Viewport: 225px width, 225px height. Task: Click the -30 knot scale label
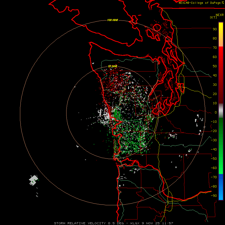coord(214,140)
